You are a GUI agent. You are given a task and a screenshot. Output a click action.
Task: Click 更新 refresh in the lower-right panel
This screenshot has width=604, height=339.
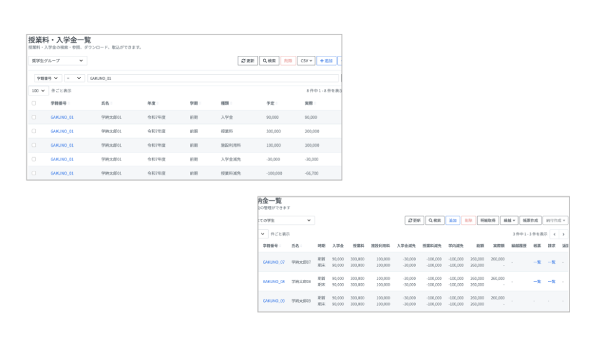pos(414,221)
